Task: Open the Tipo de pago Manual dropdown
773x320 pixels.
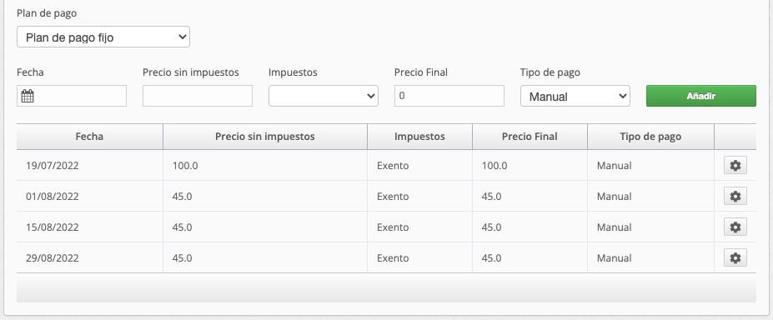Action: 575,96
